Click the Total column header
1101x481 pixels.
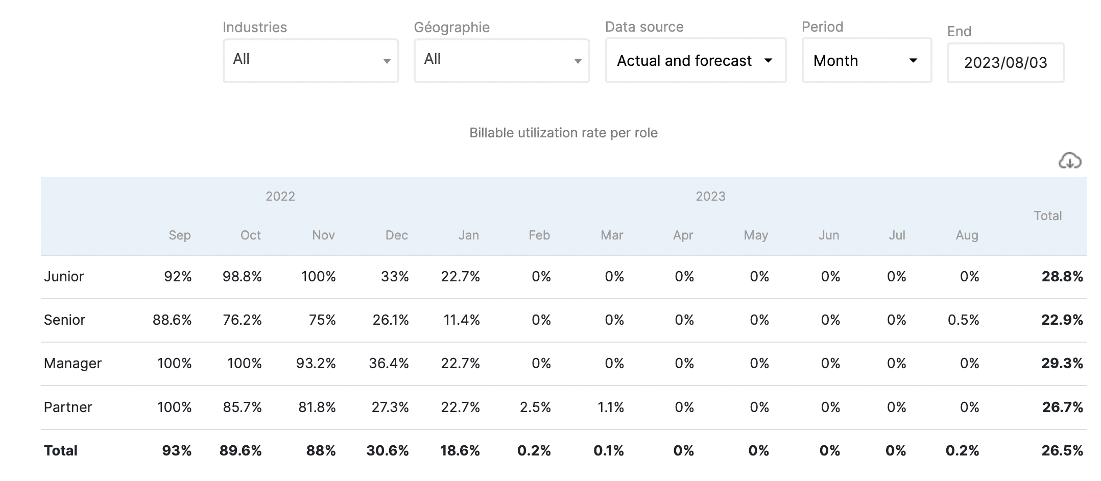tap(1047, 216)
